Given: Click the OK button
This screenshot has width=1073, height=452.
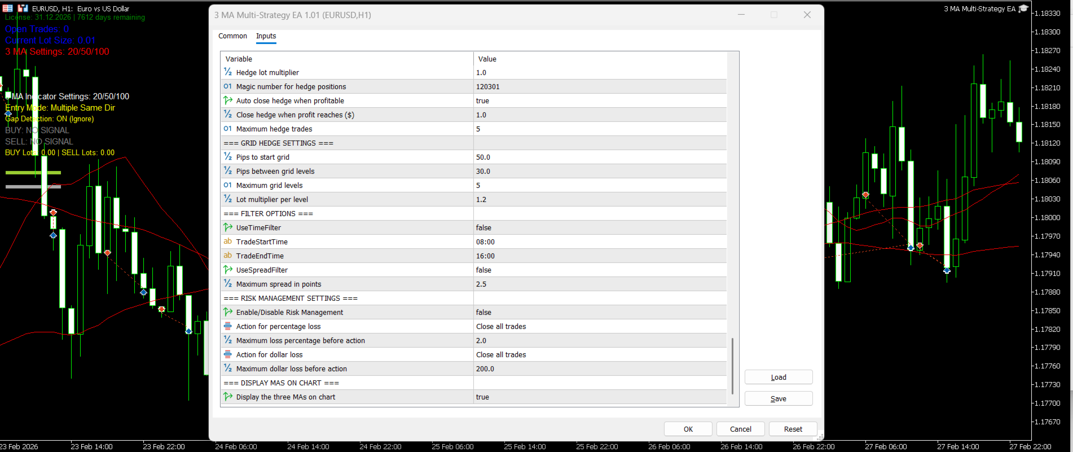Looking at the screenshot, I should pyautogui.click(x=688, y=429).
